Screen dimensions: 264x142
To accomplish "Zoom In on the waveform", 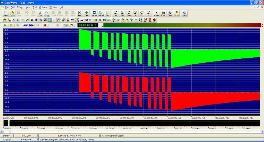I will pyautogui.click(x=135, y=14).
